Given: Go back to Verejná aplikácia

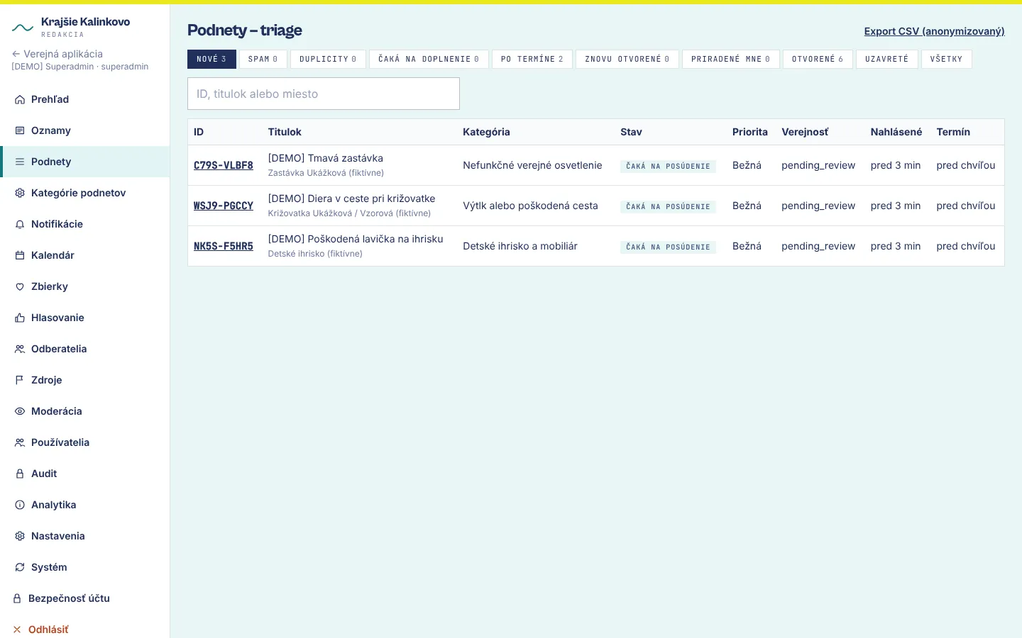Looking at the screenshot, I should [57, 54].
